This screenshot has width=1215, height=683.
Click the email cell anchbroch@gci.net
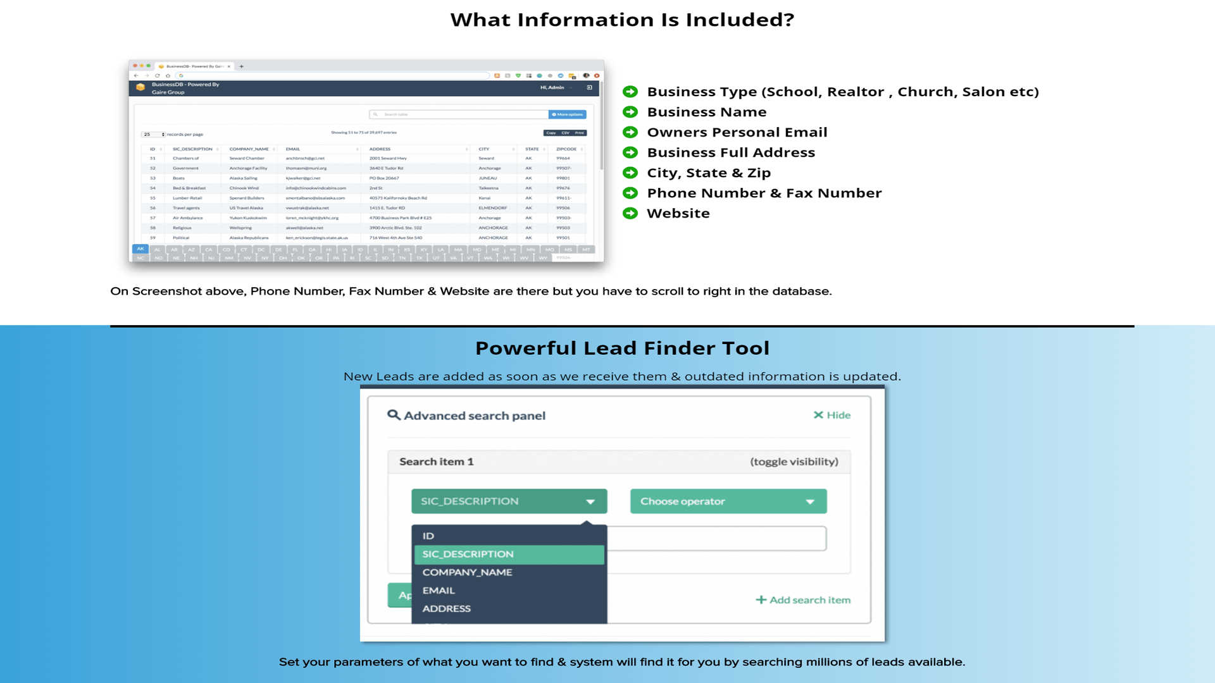point(305,159)
